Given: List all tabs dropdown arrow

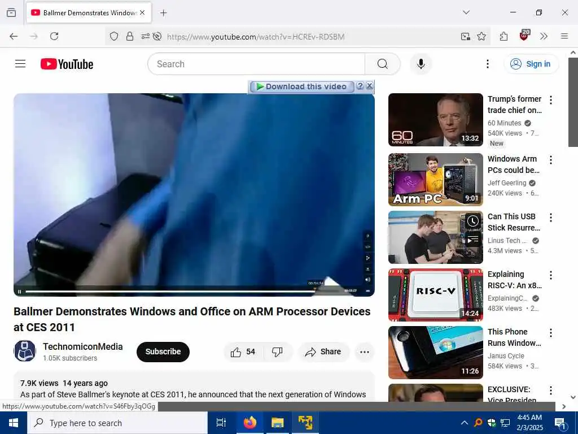Looking at the screenshot, I should click(x=466, y=12).
